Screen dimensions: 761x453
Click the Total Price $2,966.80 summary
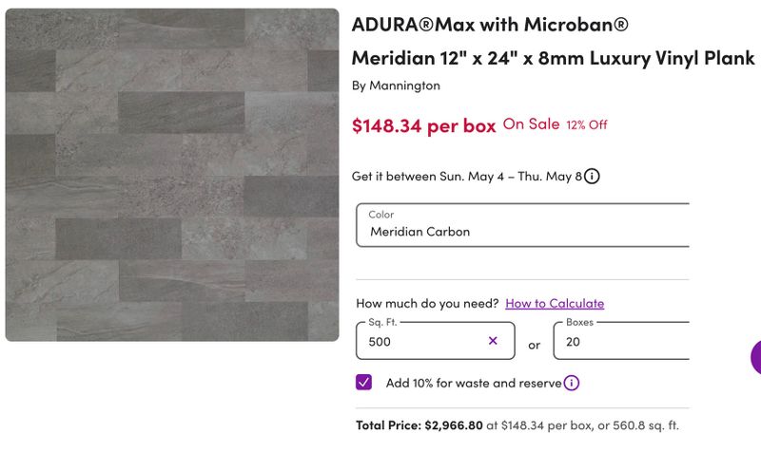point(517,425)
